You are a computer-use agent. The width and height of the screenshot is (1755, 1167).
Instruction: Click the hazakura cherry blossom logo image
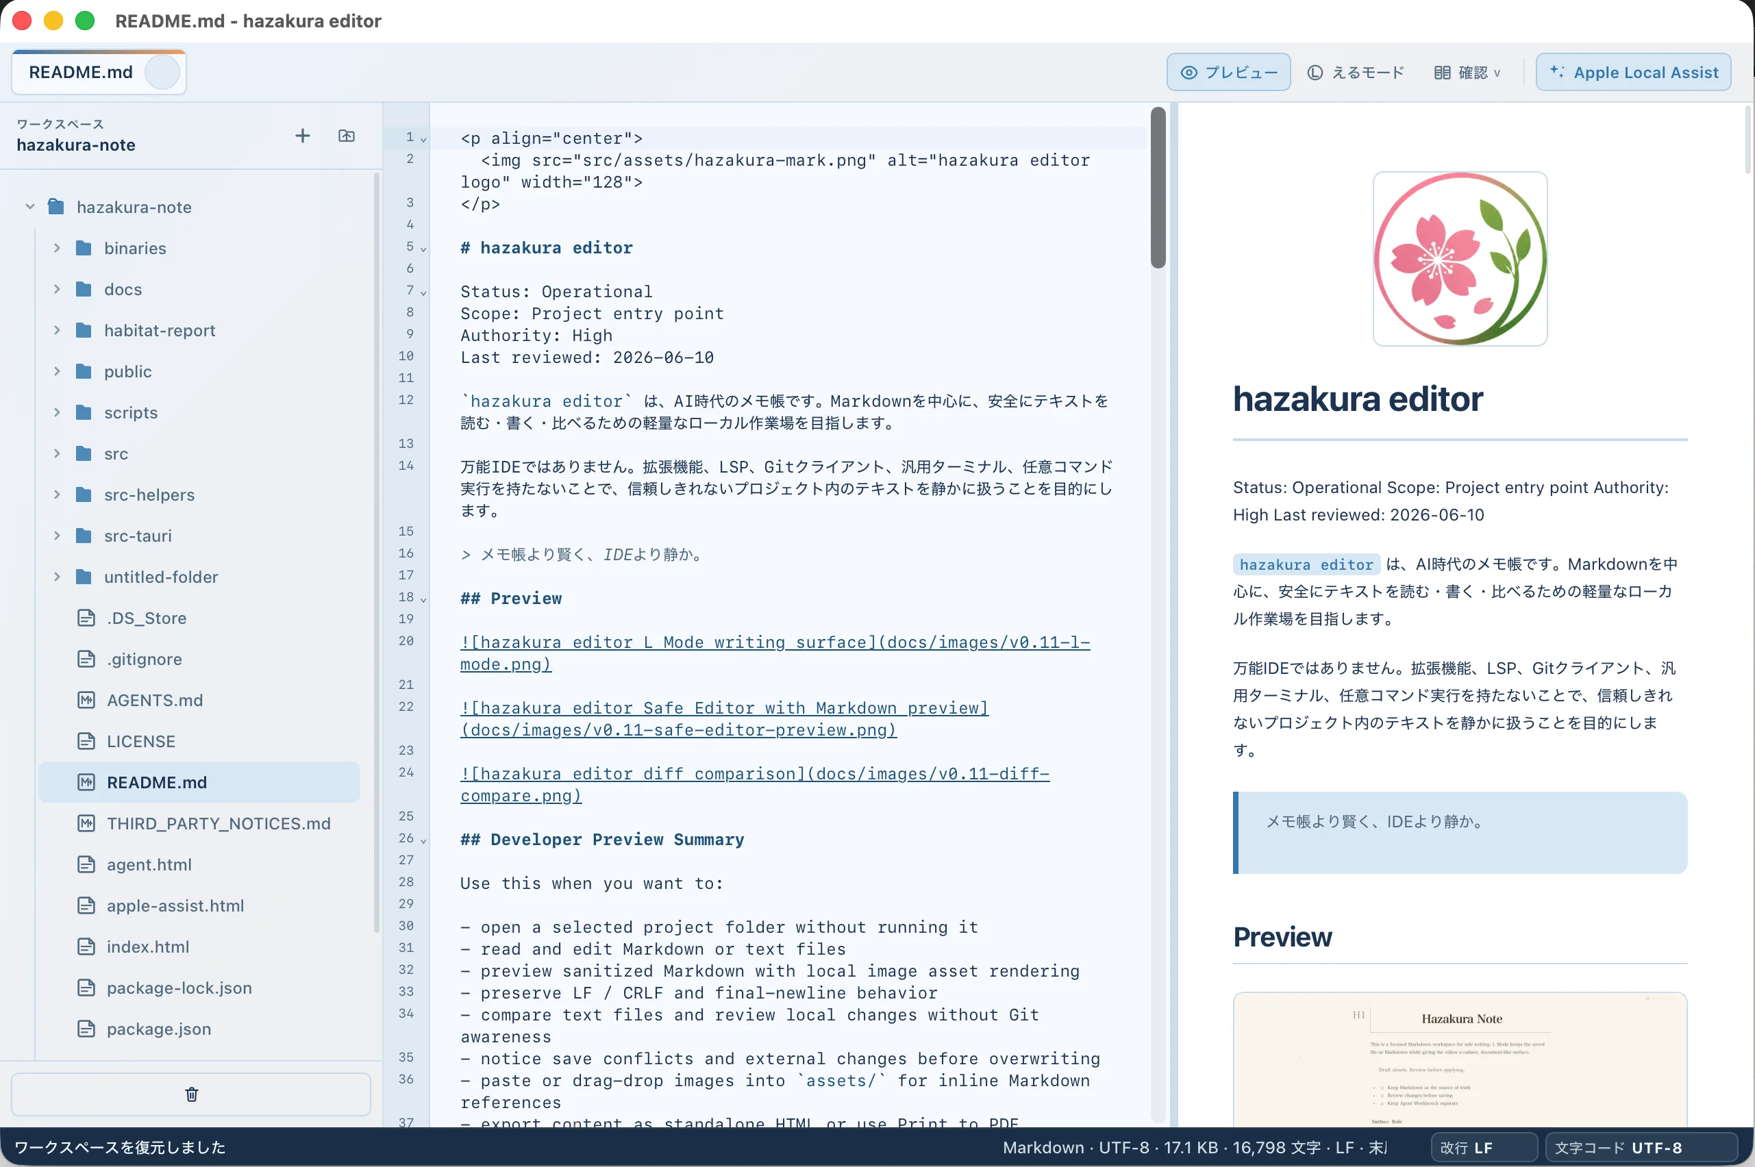point(1460,258)
